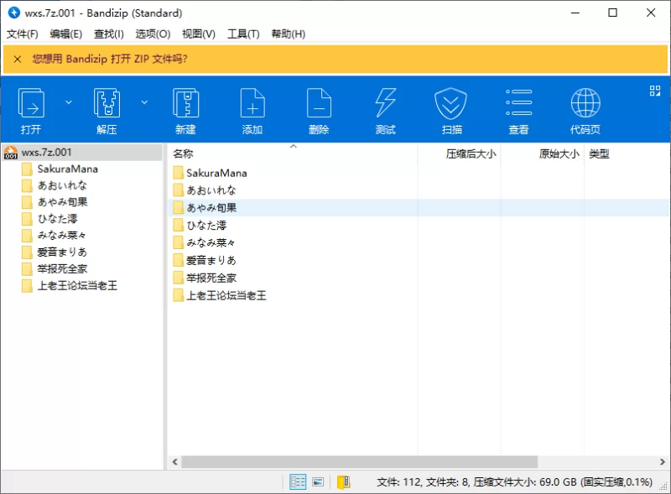Open the 文件(F) menu
This screenshot has width=671, height=494.
coord(23,34)
